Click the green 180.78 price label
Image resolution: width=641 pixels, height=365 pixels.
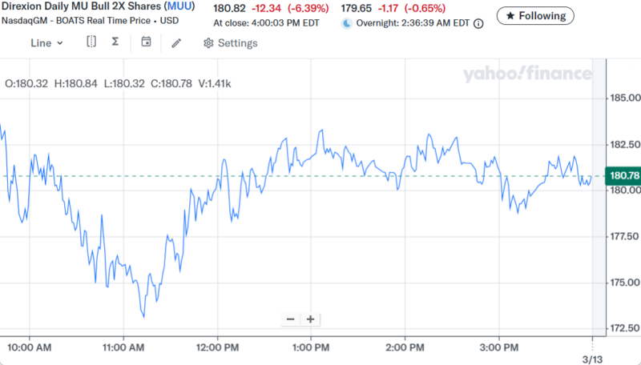623,176
